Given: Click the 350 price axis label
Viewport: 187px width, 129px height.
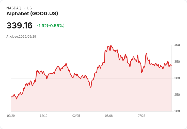Looking at the screenshot, I should tap(177, 62).
